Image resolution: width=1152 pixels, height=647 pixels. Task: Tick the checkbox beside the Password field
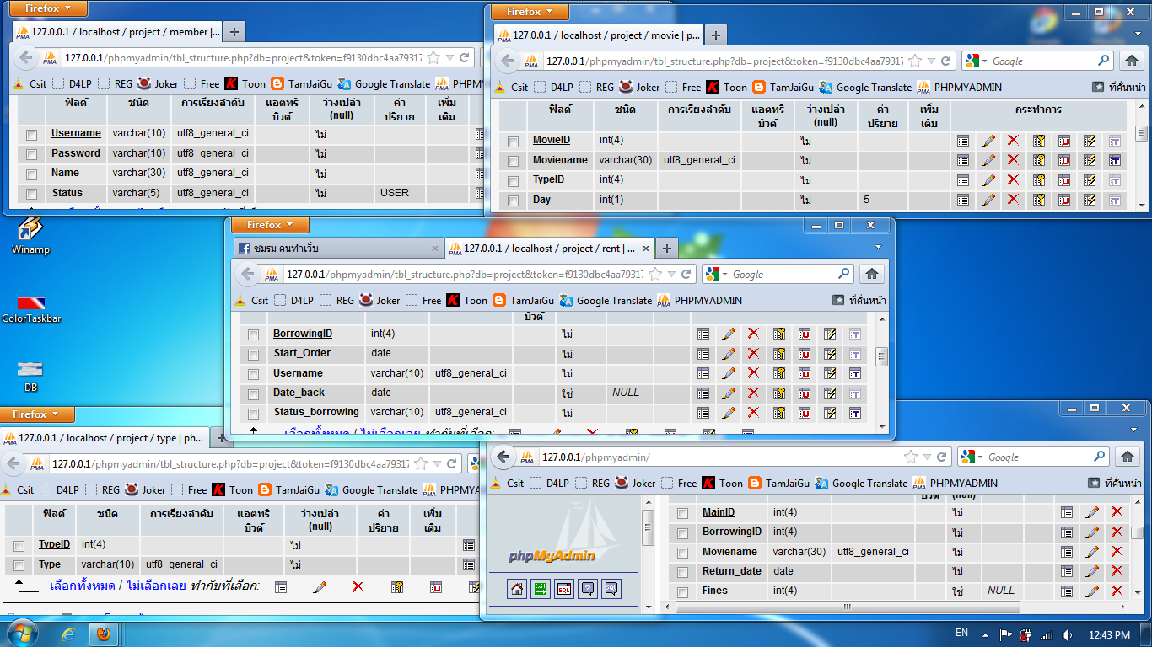point(31,154)
